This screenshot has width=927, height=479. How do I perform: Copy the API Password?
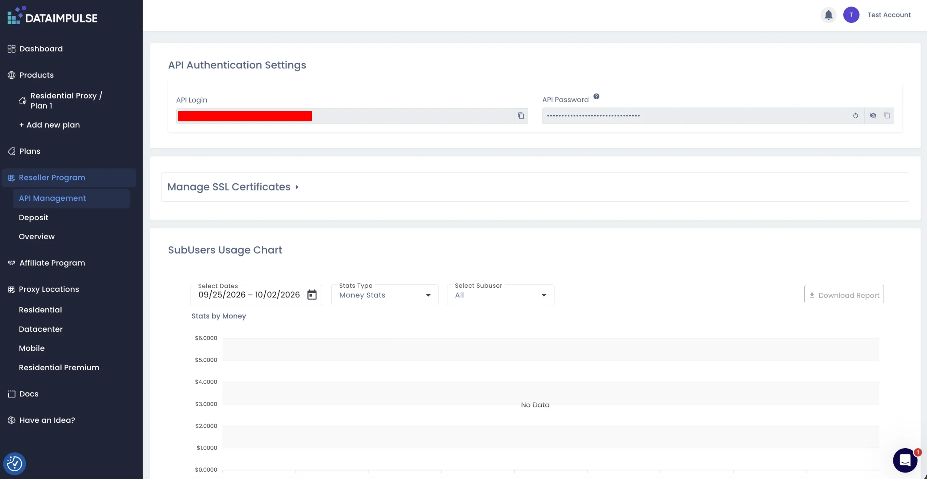[x=887, y=115]
